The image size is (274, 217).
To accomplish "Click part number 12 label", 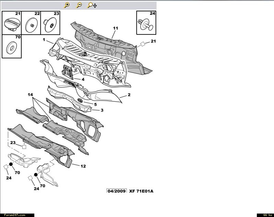I will point(83,166).
